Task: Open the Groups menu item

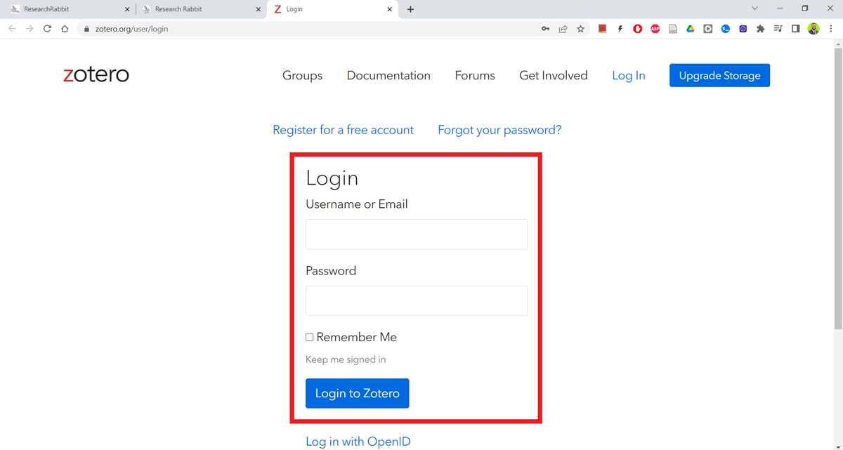Action: point(302,75)
